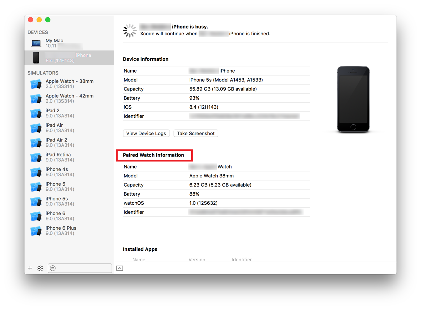Select iPad Air 2 simulator row

click(x=69, y=143)
